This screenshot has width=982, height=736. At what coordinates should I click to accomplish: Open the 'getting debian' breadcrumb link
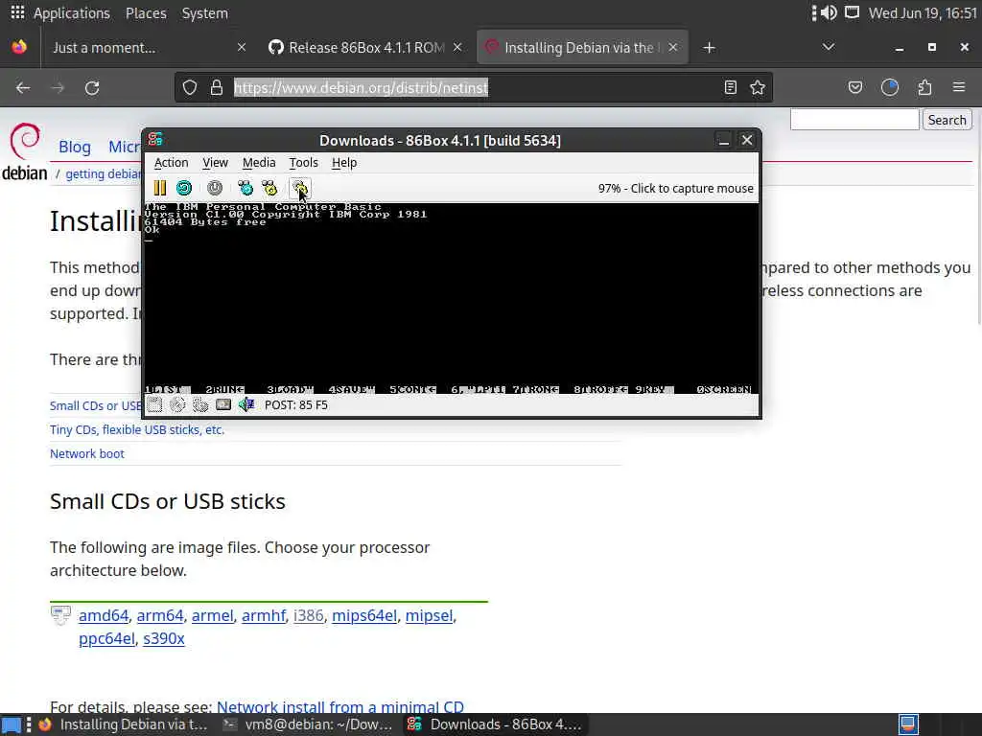point(104,174)
